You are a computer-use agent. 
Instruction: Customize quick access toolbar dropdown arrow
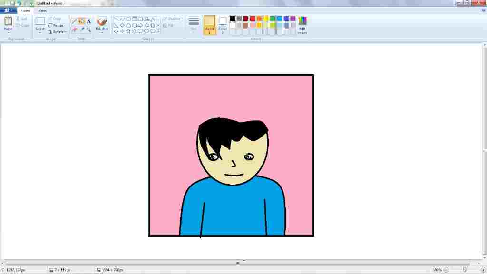(32, 3)
